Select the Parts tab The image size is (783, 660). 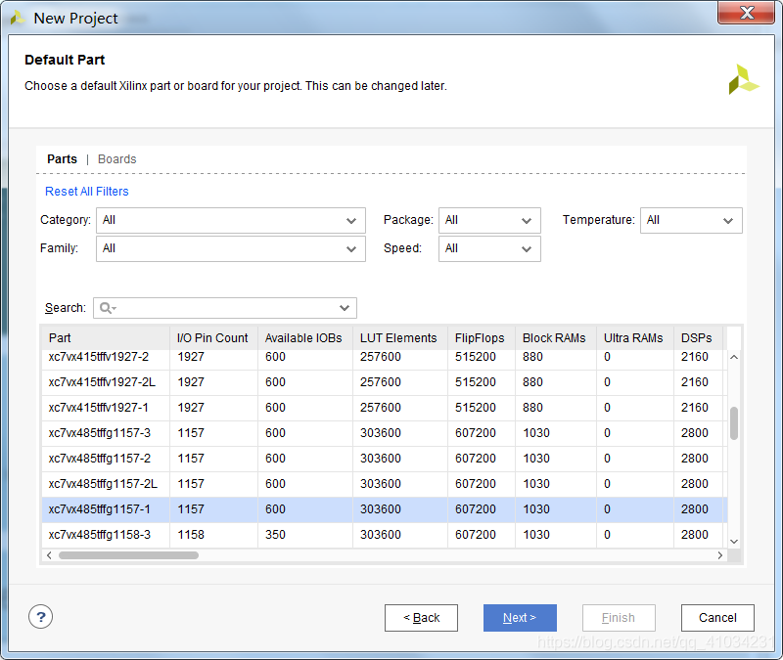click(x=62, y=159)
